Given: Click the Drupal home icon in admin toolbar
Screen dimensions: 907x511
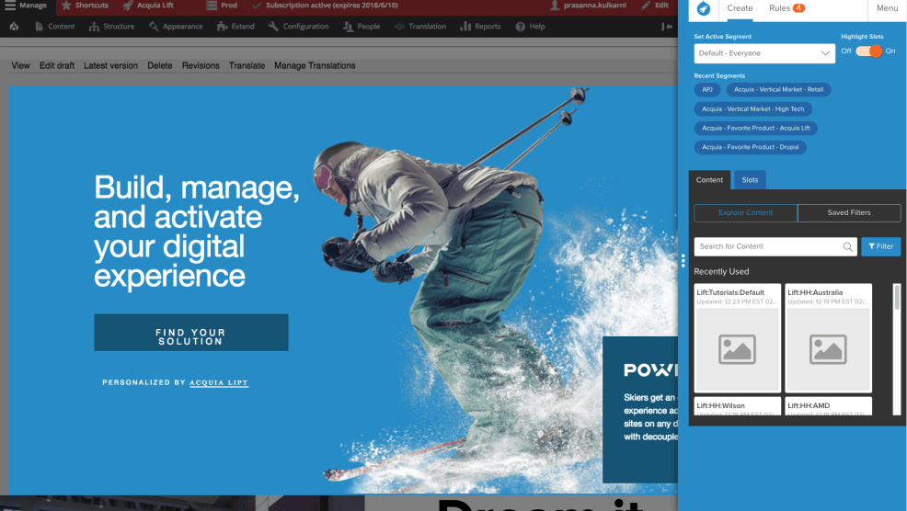Looking at the screenshot, I should (14, 27).
